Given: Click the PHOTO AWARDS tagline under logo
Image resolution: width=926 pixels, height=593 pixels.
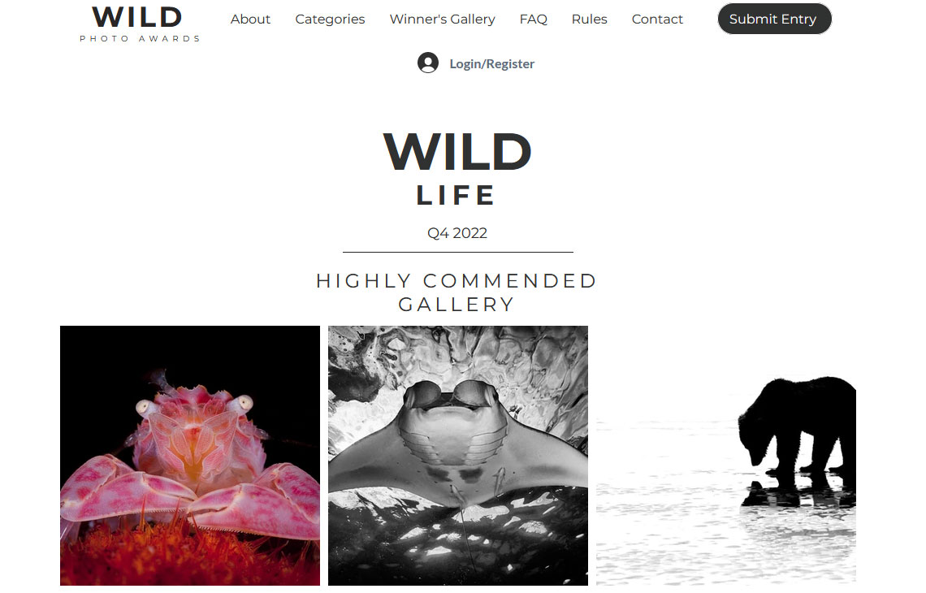Looking at the screenshot, I should [x=140, y=38].
